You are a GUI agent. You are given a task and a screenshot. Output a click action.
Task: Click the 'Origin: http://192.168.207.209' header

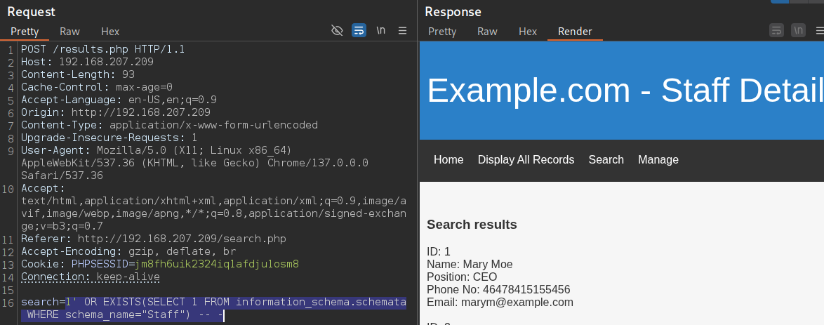[116, 112]
